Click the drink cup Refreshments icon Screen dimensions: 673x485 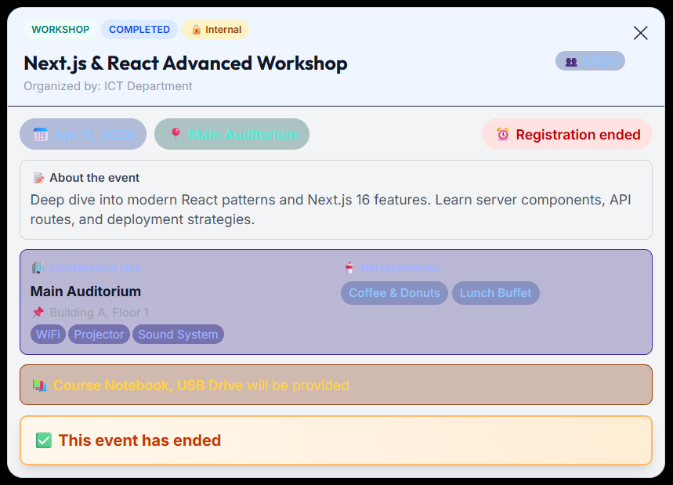349,268
